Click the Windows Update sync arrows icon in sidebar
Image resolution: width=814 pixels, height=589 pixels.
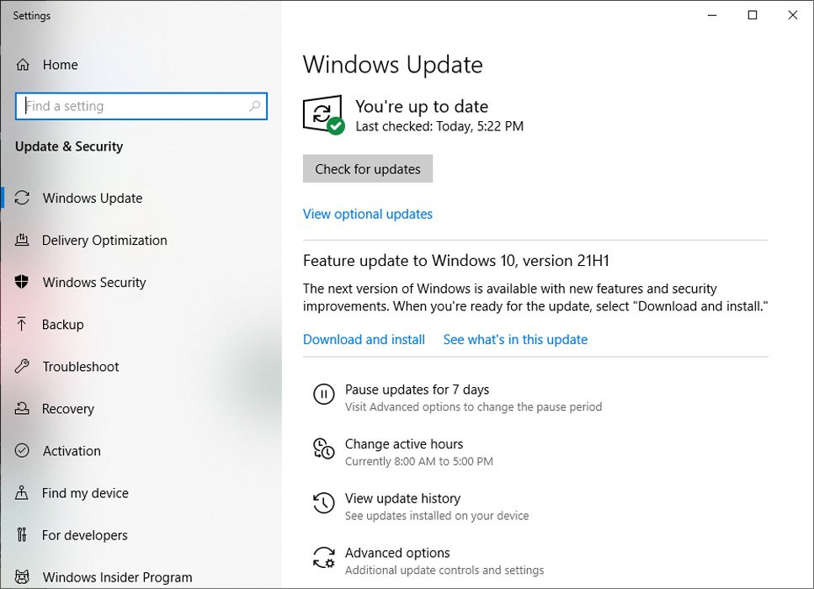click(x=22, y=198)
